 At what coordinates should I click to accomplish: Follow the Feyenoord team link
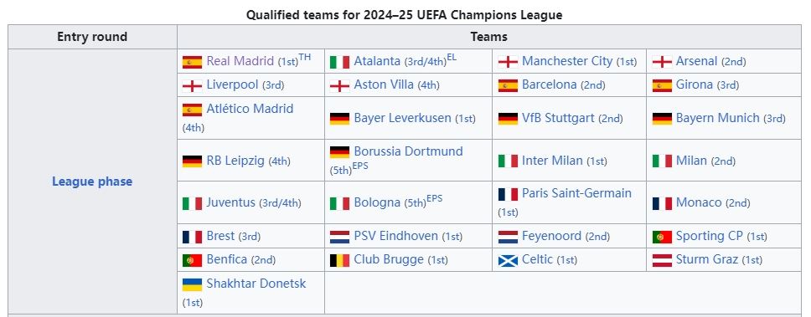point(551,236)
